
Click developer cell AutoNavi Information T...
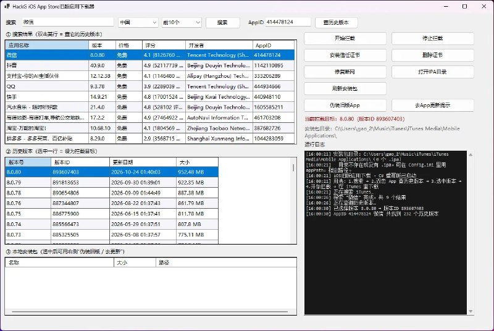coord(218,118)
